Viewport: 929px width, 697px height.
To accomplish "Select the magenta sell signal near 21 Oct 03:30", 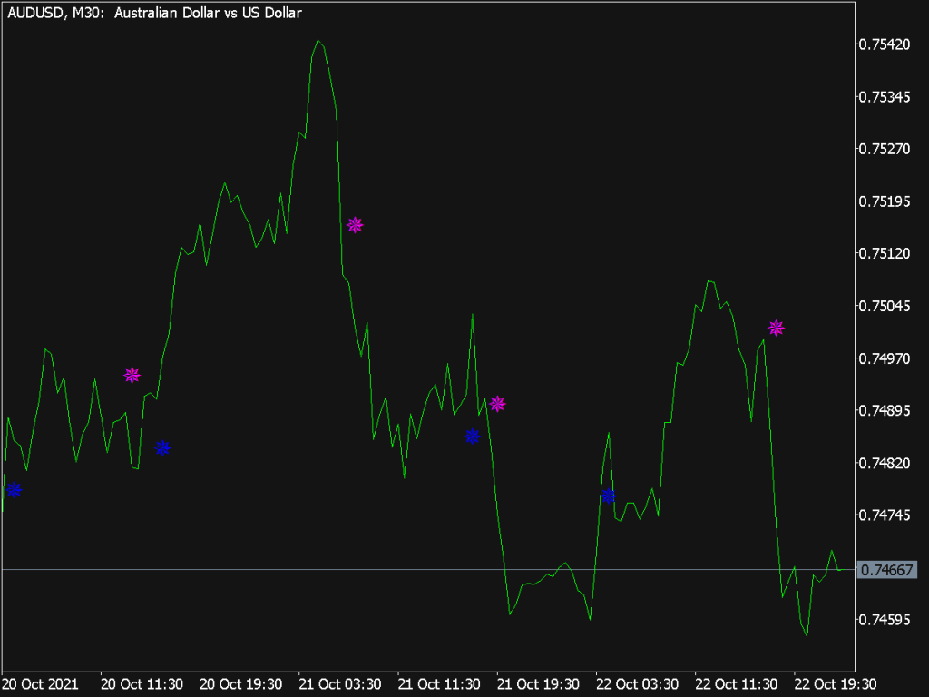I will pos(356,224).
